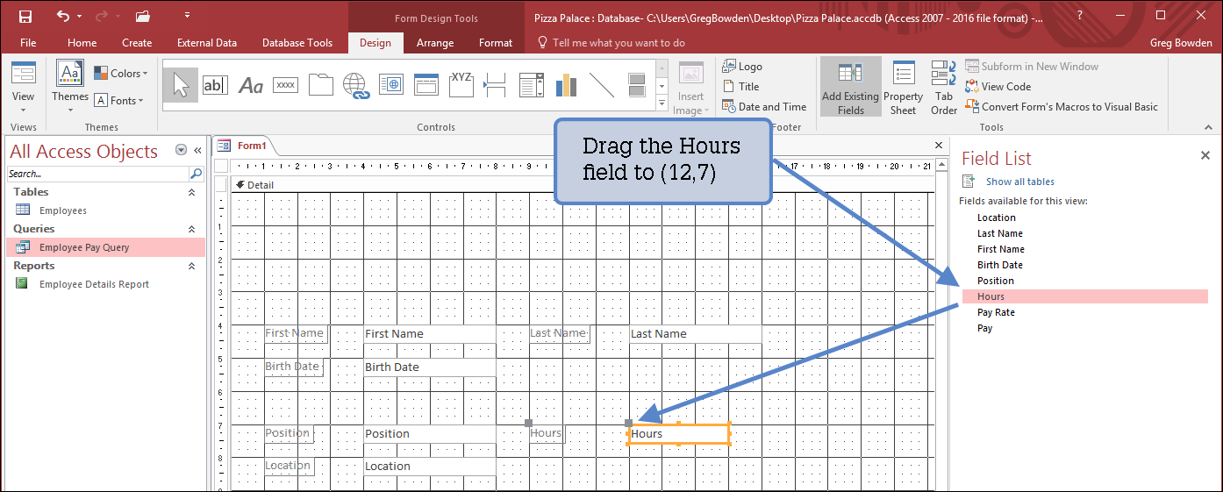This screenshot has height=492, width=1223.
Task: Click Subform in New Window
Action: (1032, 67)
